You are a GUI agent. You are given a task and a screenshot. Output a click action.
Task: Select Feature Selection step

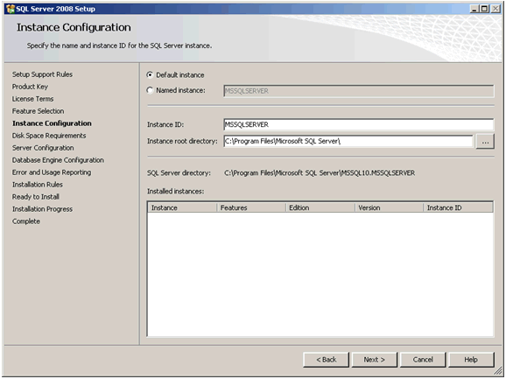pyautogui.click(x=38, y=111)
